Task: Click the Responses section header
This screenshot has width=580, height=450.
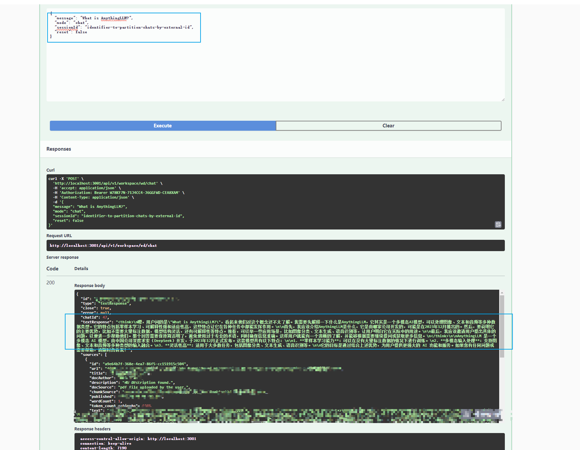Action: [x=59, y=149]
